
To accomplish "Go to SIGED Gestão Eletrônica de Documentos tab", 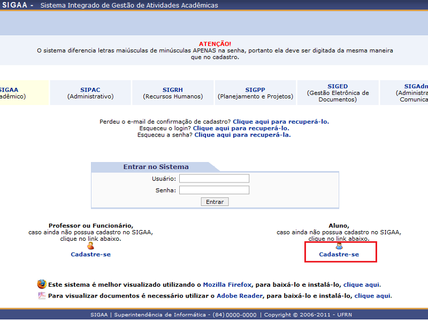I will tap(338, 93).
